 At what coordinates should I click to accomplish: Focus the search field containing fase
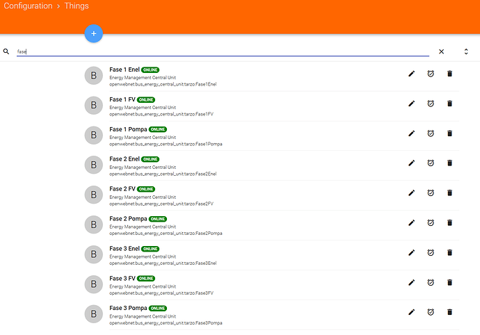pyautogui.click(x=223, y=51)
